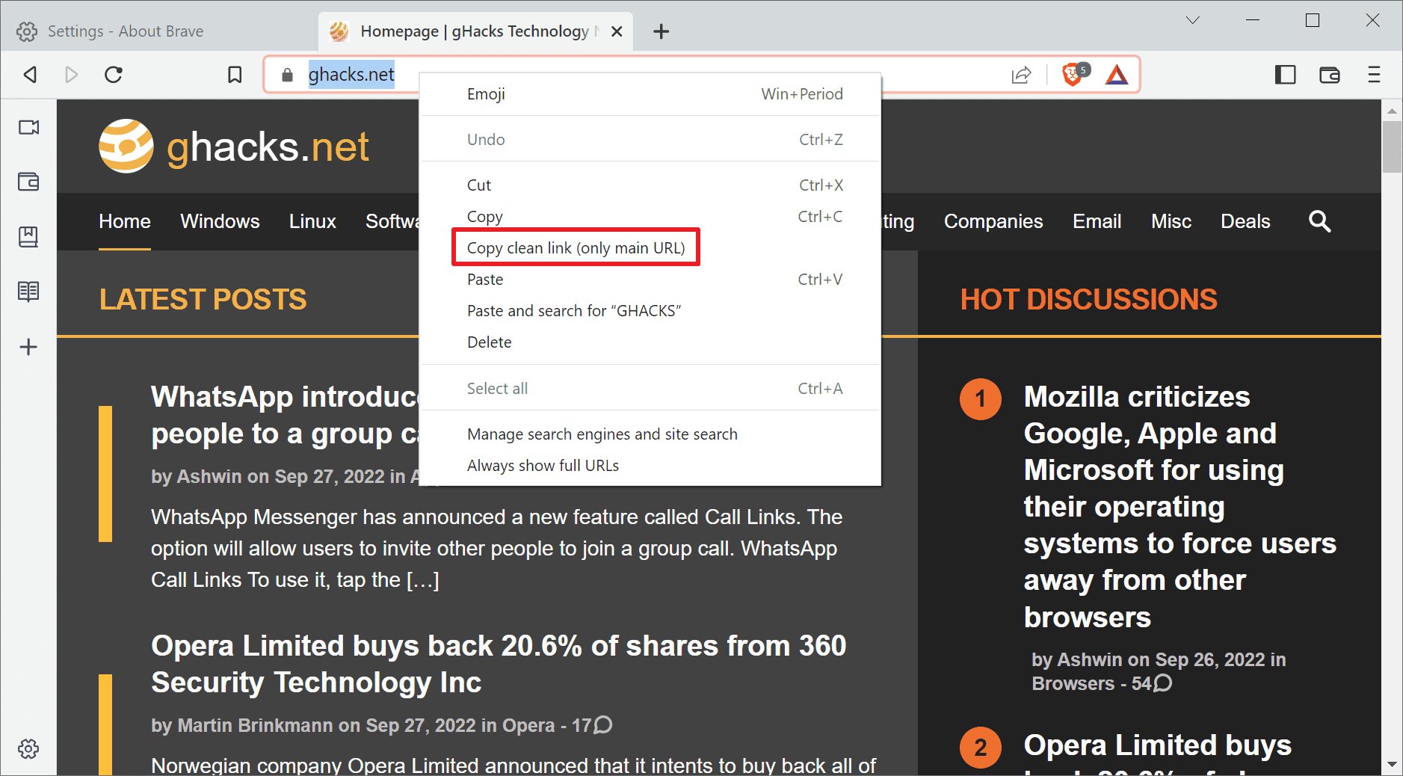Expand the tab search chevron

click(x=1192, y=20)
